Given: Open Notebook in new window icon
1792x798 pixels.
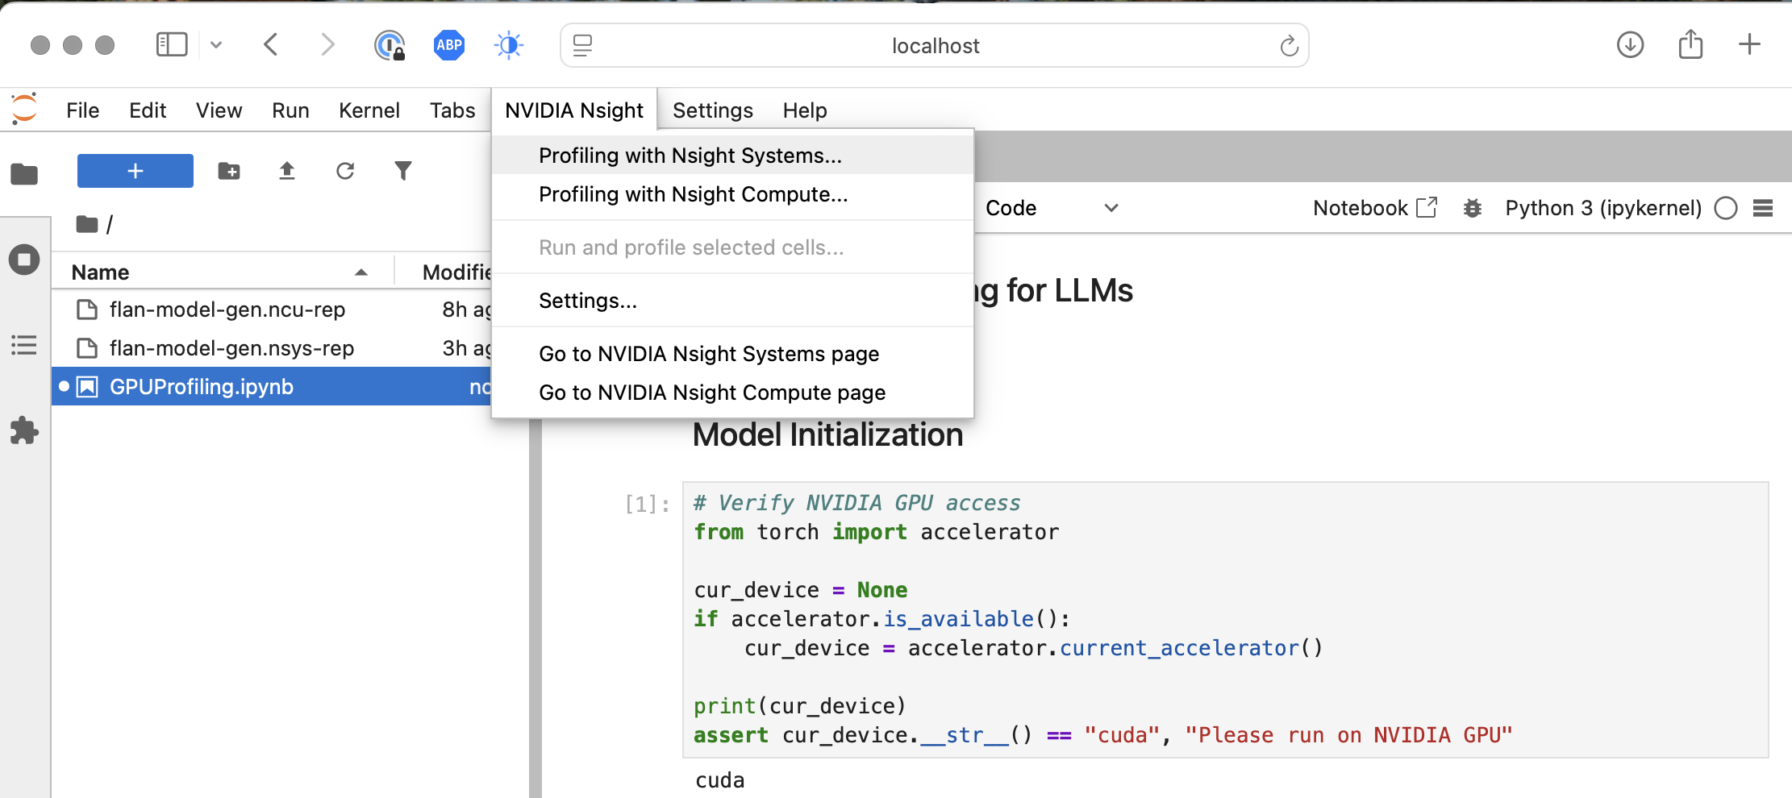Looking at the screenshot, I should [x=1427, y=207].
